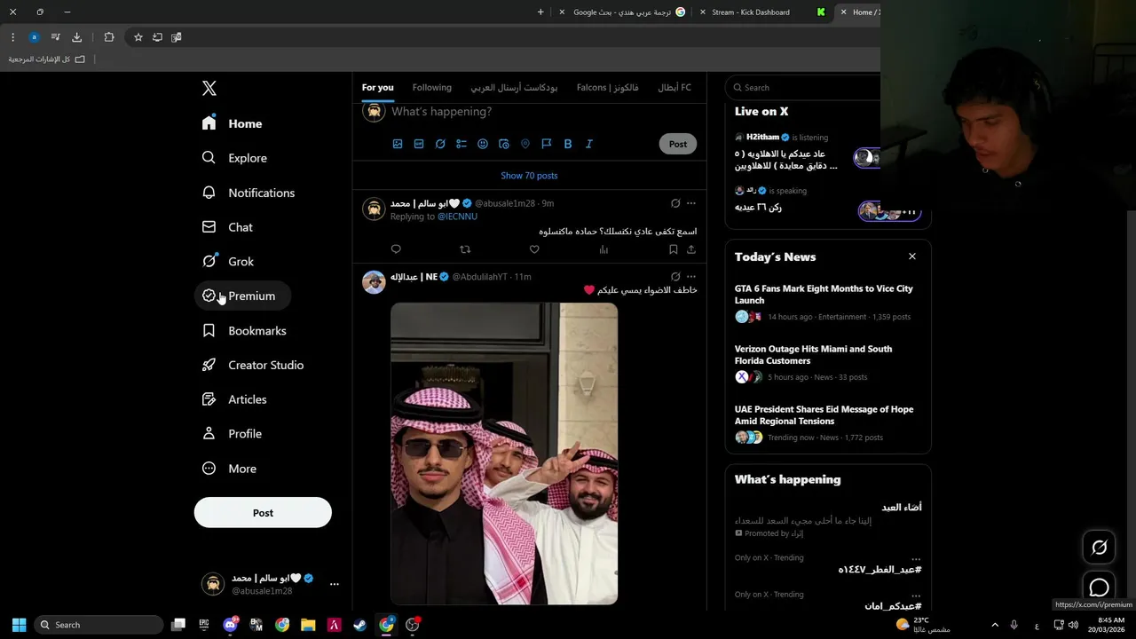Viewport: 1136px width, 639px height.
Task: Toggle bold formatting in composer
Action: click(x=568, y=144)
